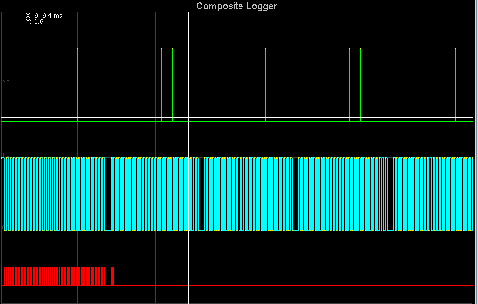Click the flat red baseline trace
Viewport: 478px width, 304px height.
293,285
